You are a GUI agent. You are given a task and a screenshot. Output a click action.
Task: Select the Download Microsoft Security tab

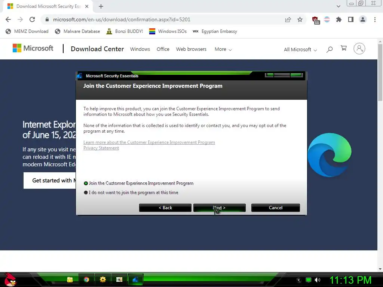coord(48,6)
